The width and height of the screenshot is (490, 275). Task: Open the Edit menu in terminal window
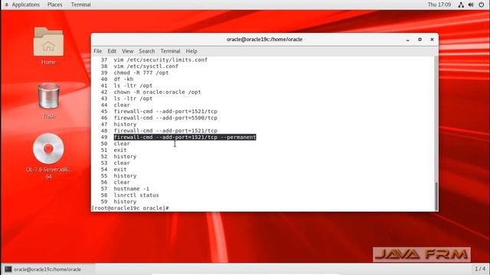coord(112,51)
